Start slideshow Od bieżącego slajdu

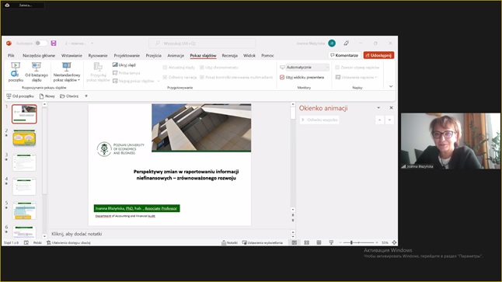point(37,72)
